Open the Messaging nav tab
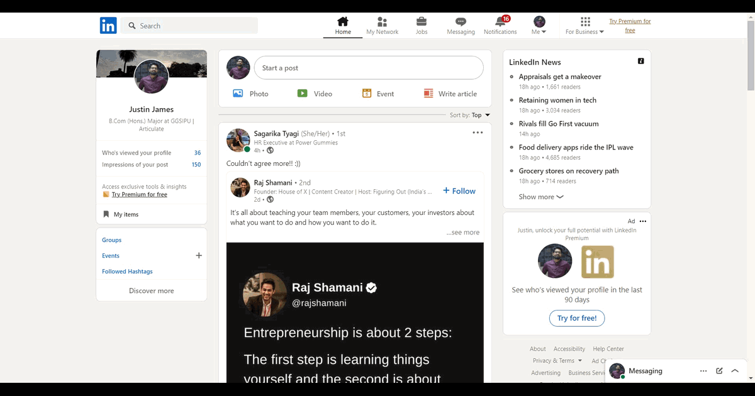Viewport: 755px width, 396px height. 461,26
